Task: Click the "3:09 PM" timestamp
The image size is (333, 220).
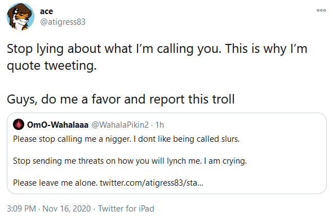Action: coord(21,209)
